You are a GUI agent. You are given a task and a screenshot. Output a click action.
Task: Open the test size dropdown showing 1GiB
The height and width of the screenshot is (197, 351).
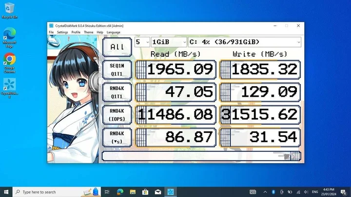[169, 42]
